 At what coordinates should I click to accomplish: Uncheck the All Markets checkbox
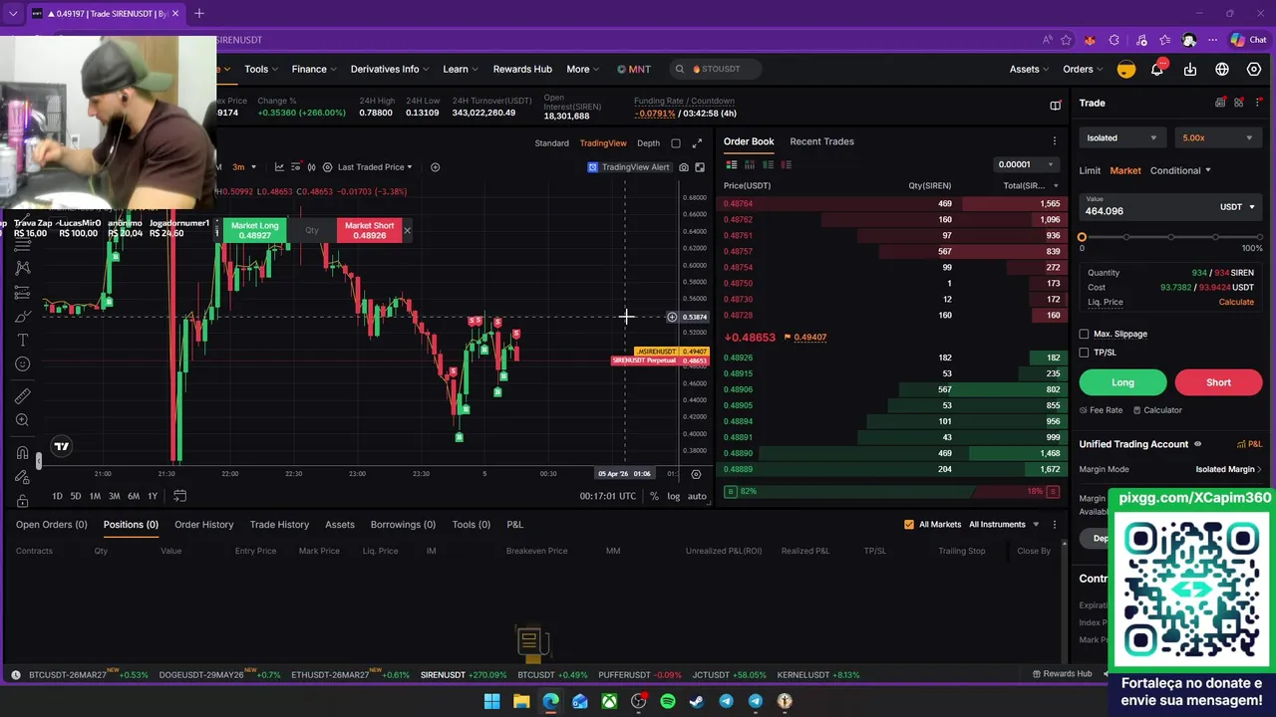coord(908,525)
